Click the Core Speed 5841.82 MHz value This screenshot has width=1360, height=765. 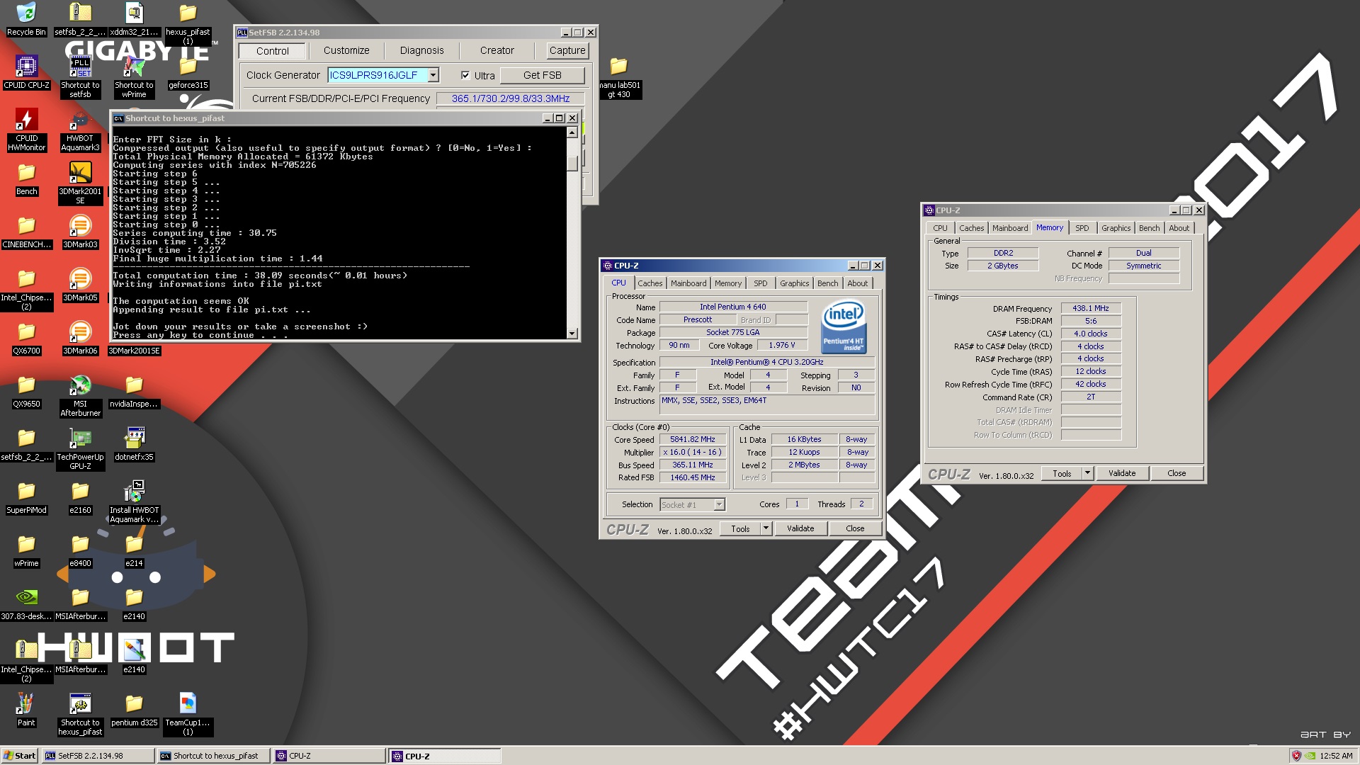(x=693, y=439)
